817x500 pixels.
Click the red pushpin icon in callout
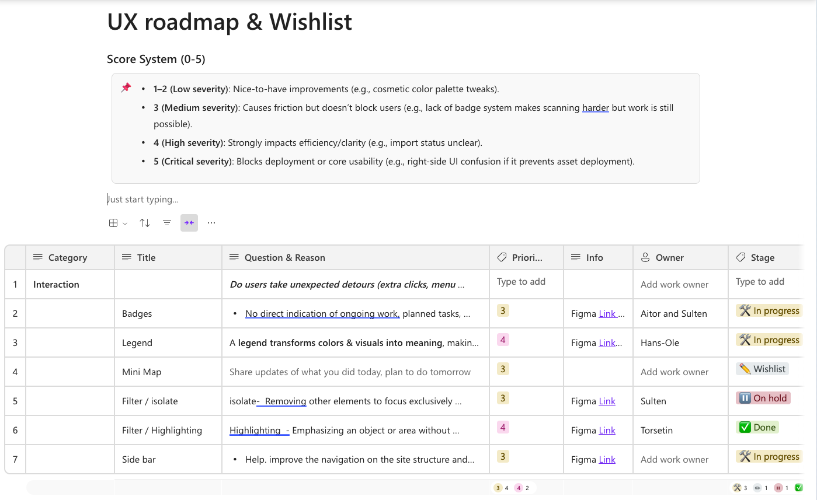coord(126,88)
